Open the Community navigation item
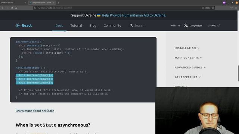Image resolution: width=239 pixels, height=134 pixels. 112,26
